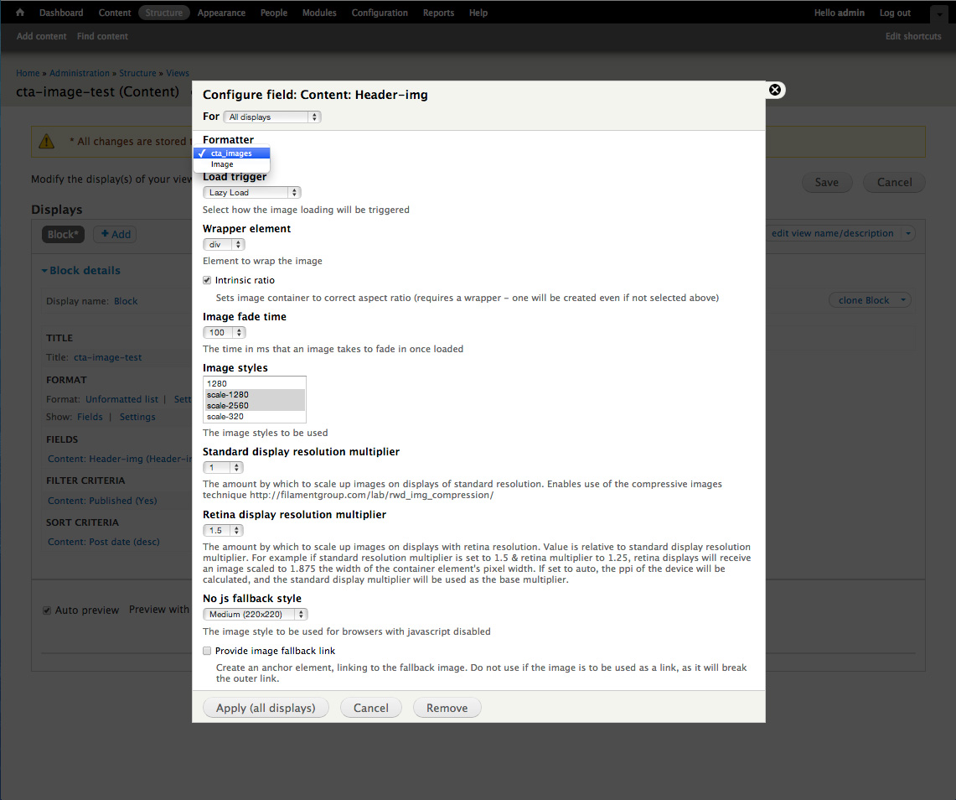Toggle the Auto preview checkbox
Screen dimensions: 956x800
[47, 610]
